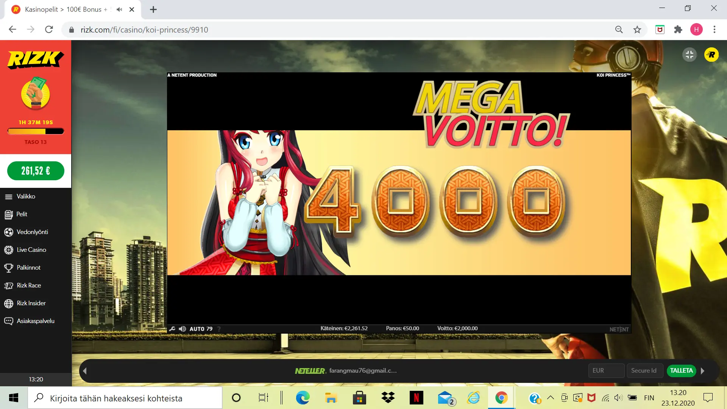This screenshot has height=409, width=727.
Task: Open the Live Casino section
Action: [31, 250]
